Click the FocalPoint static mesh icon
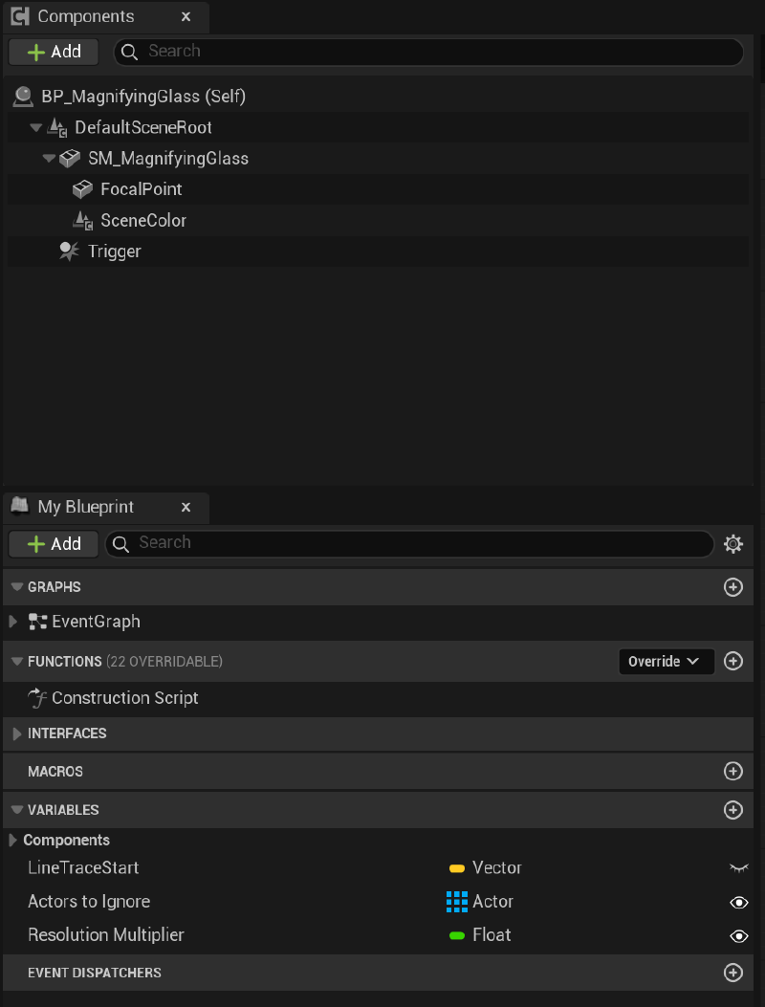This screenshot has width=765, height=1007. click(82, 189)
